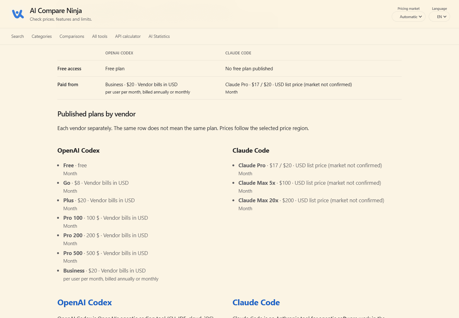The width and height of the screenshot is (459, 318).
Task: Open the Search nav item
Action: [18, 36]
